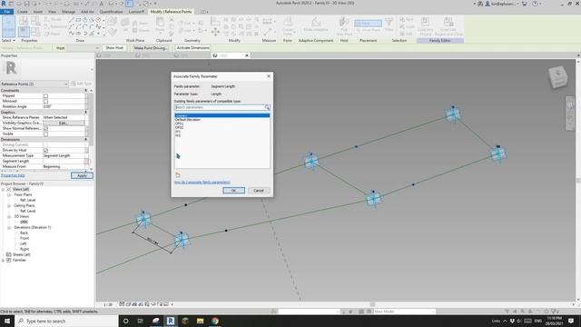
Task: Click the Paste tool in Clipboard panel
Action: coord(160,25)
